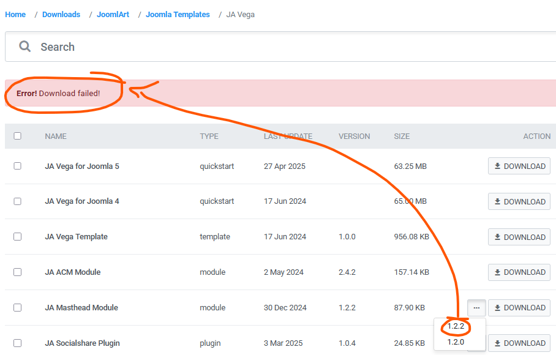Check the JA Masthead Module checkbox
This screenshot has width=556, height=355.
coord(17,307)
